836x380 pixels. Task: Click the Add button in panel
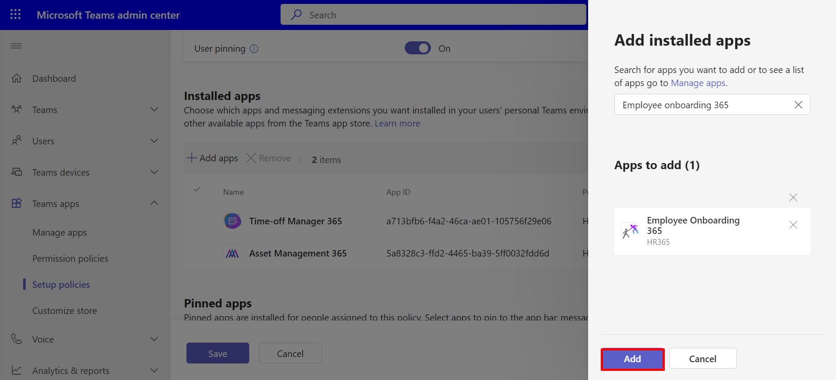coord(633,359)
